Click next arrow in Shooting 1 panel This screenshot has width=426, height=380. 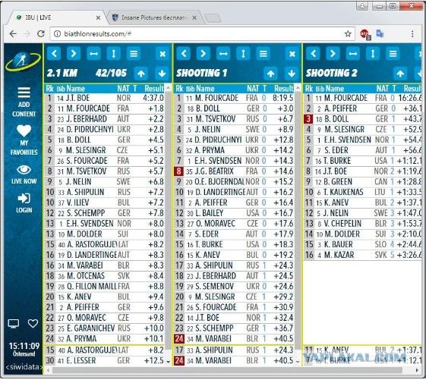coord(204,53)
